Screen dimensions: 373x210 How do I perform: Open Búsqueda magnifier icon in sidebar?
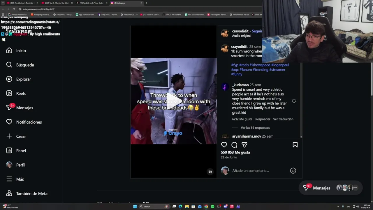(x=9, y=65)
